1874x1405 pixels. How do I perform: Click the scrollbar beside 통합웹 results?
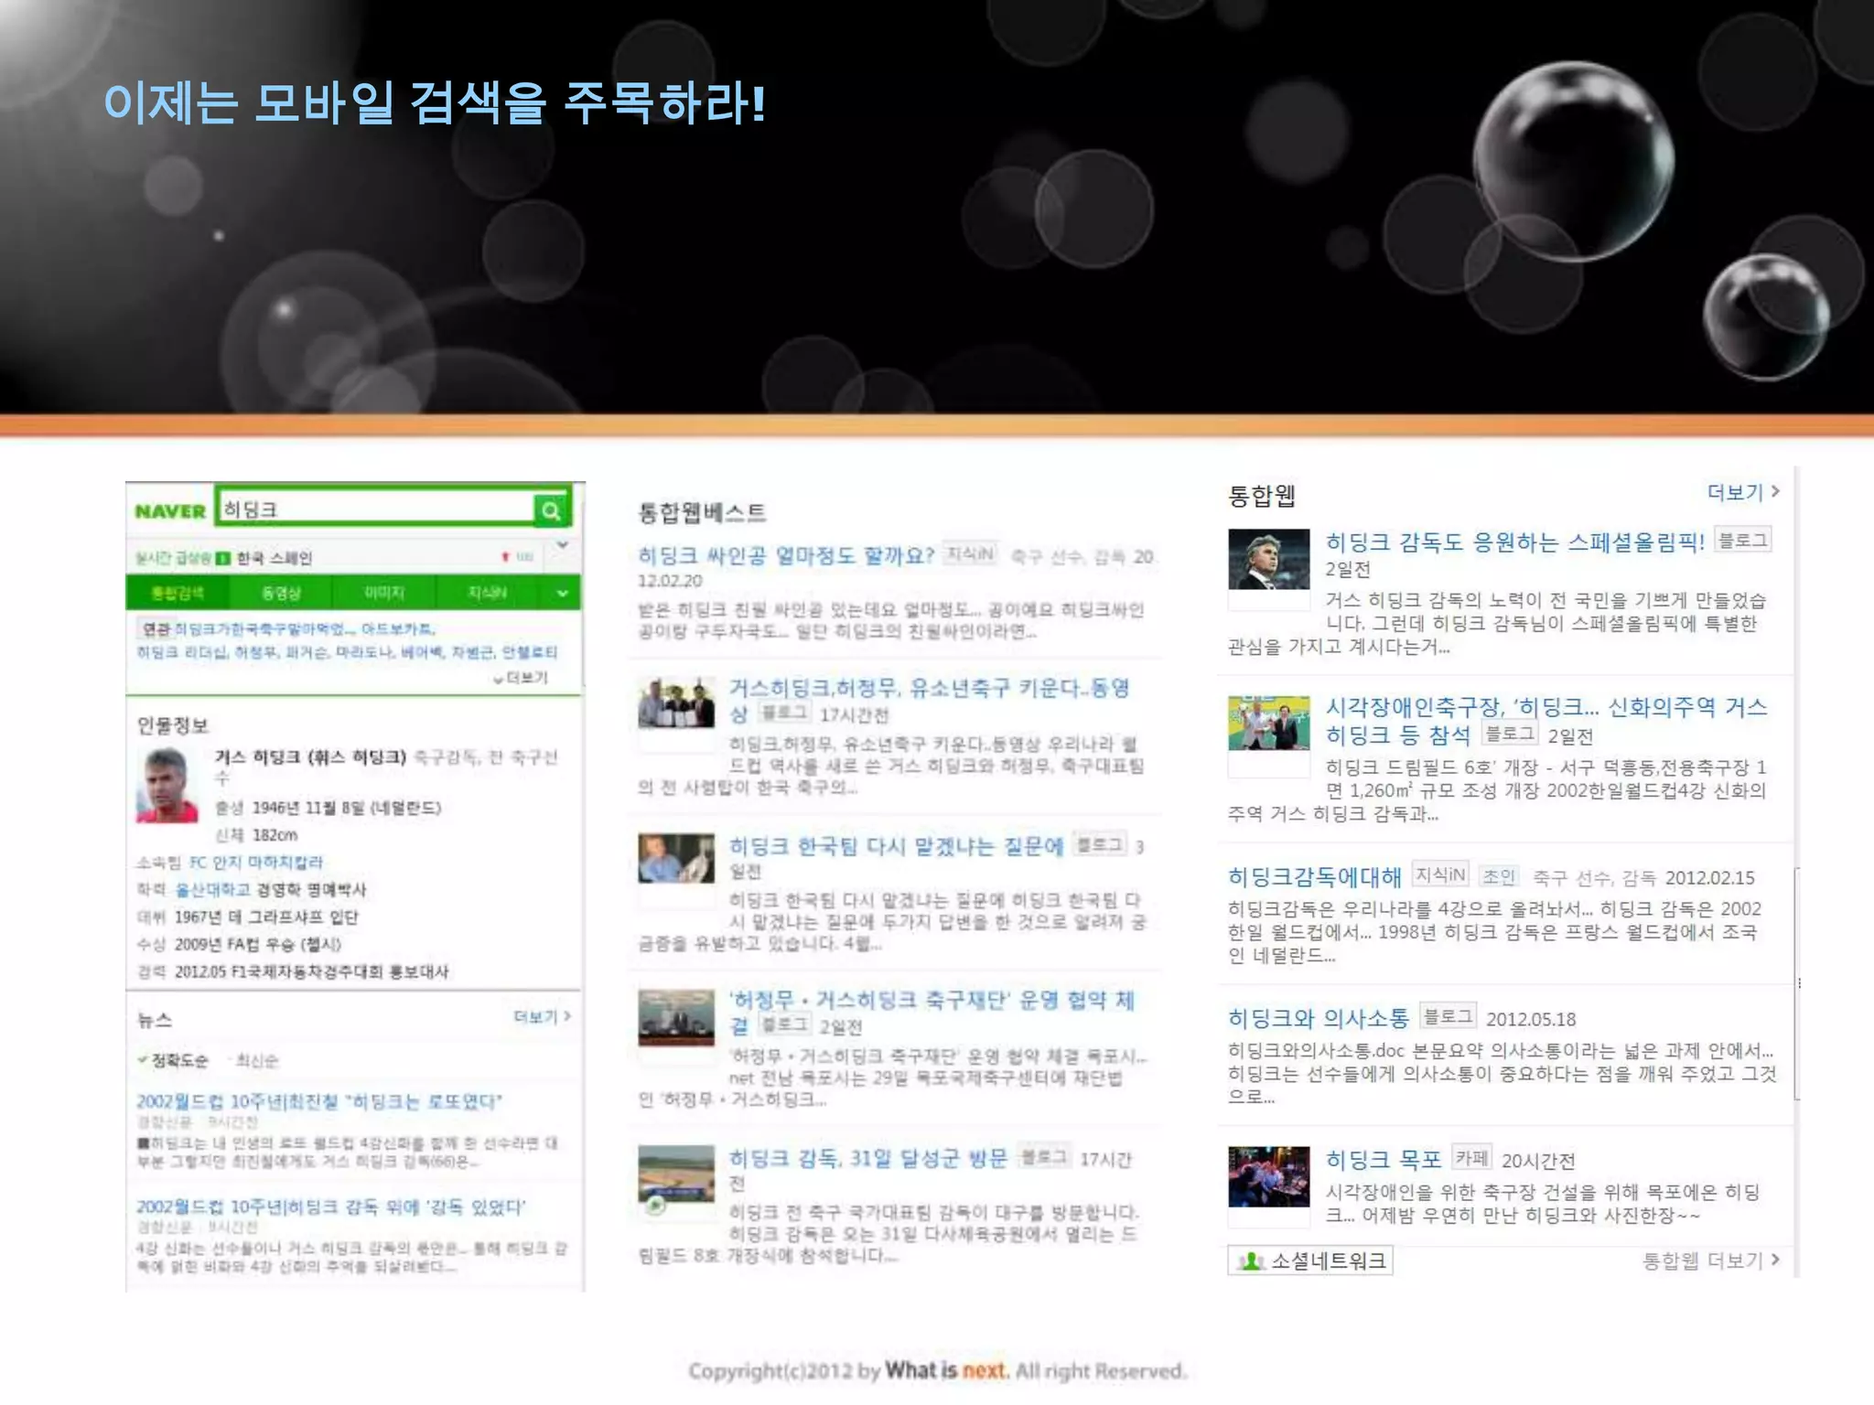tap(1797, 983)
